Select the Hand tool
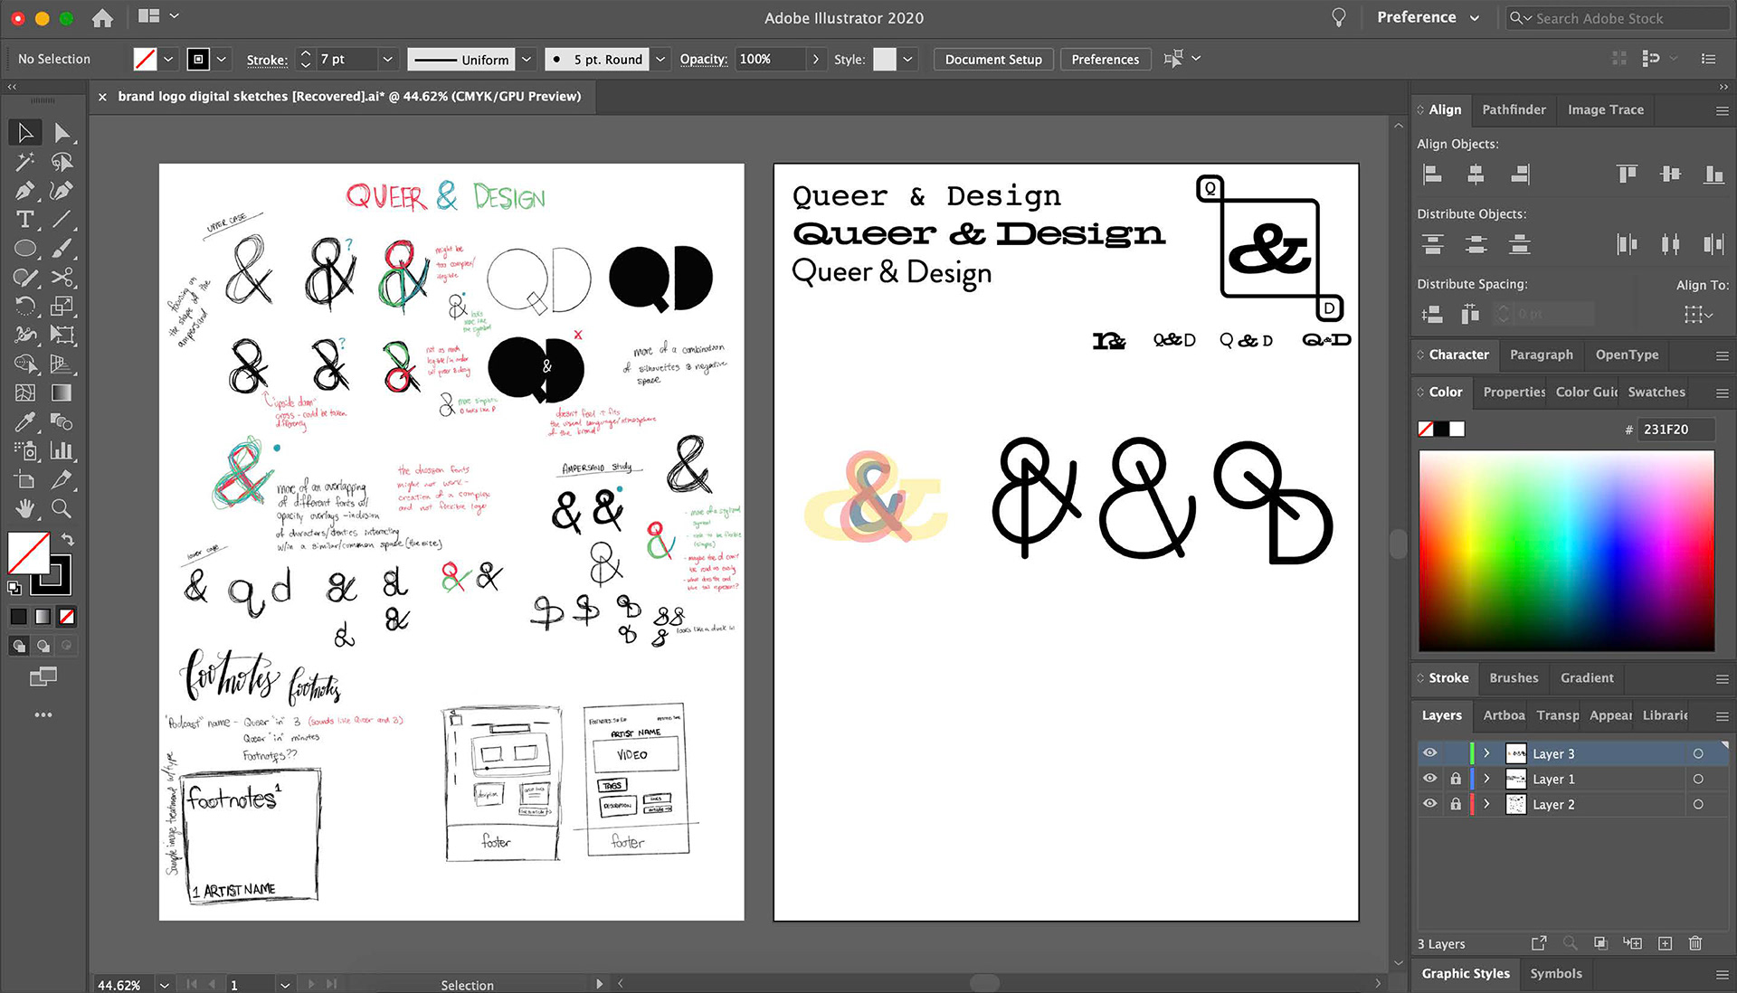Screen dimensions: 1737x993 click(x=25, y=509)
